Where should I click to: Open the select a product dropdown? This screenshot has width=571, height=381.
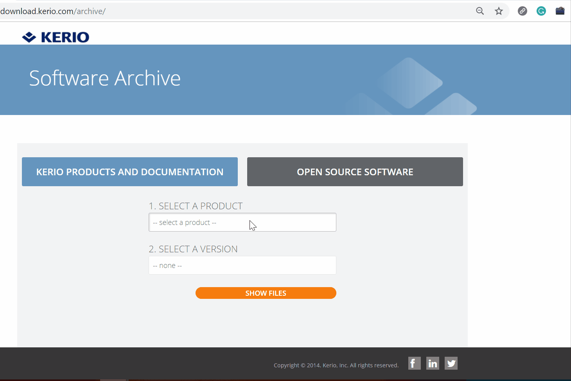coord(242,222)
